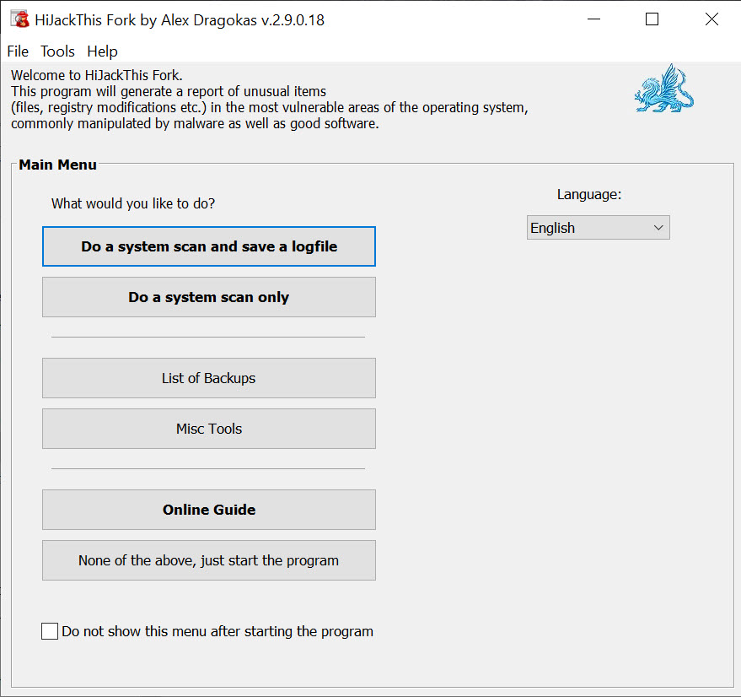Start system scan and save a logfile
Viewport: 741px width, 697px height.
click(209, 246)
